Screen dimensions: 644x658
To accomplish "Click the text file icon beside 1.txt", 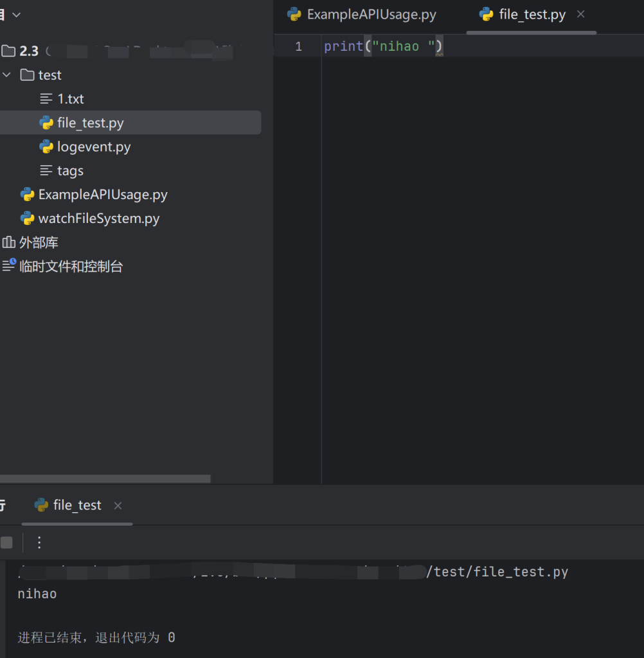I will click(46, 99).
